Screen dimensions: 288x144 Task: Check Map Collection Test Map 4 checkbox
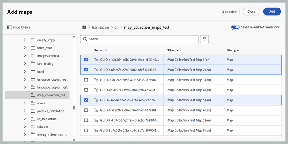pyautogui.click(x=86, y=90)
